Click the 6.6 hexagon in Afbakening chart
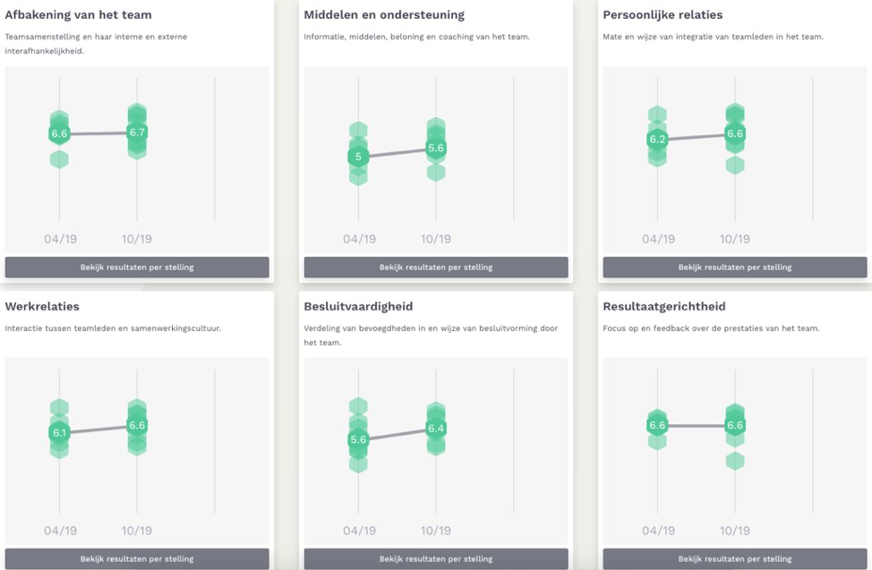 (59, 134)
